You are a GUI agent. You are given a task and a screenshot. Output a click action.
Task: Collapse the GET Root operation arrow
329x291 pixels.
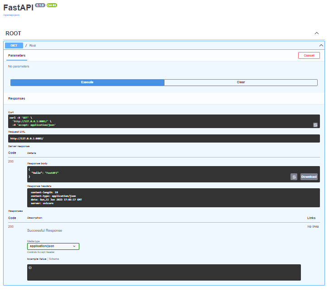click(x=321, y=45)
